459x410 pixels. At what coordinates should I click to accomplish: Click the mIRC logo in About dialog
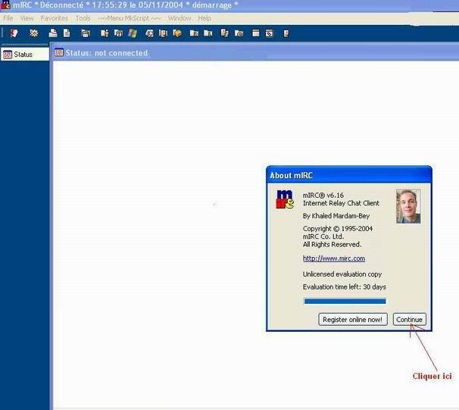point(285,199)
